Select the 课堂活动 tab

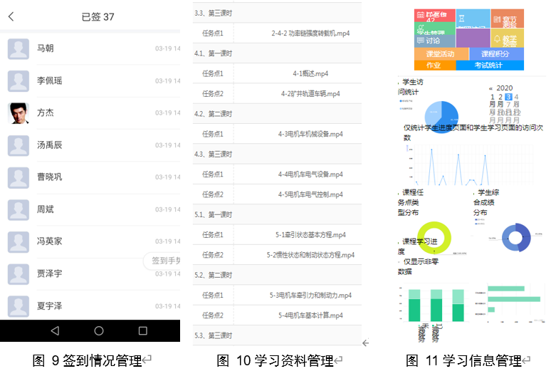pyautogui.click(x=440, y=54)
